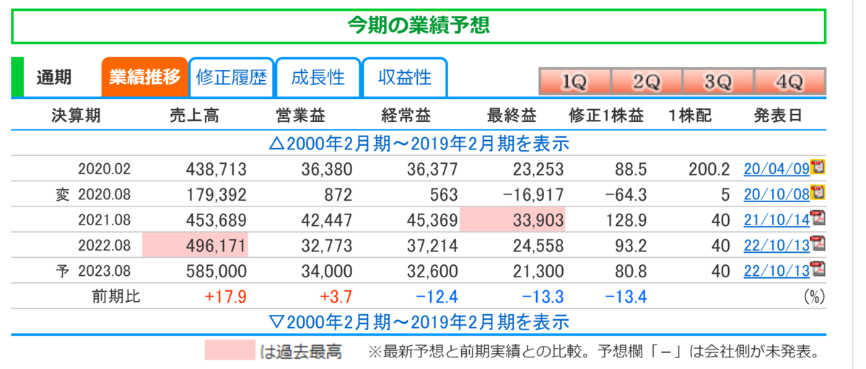Click the 経常益 column header
The height and width of the screenshot is (369, 866).
pyautogui.click(x=406, y=116)
